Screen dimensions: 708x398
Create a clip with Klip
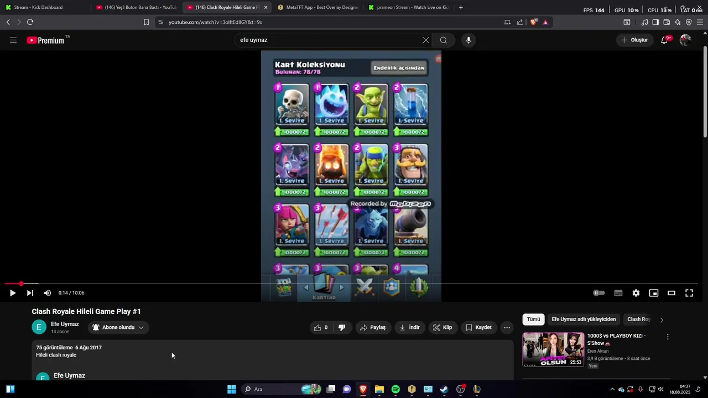442,327
